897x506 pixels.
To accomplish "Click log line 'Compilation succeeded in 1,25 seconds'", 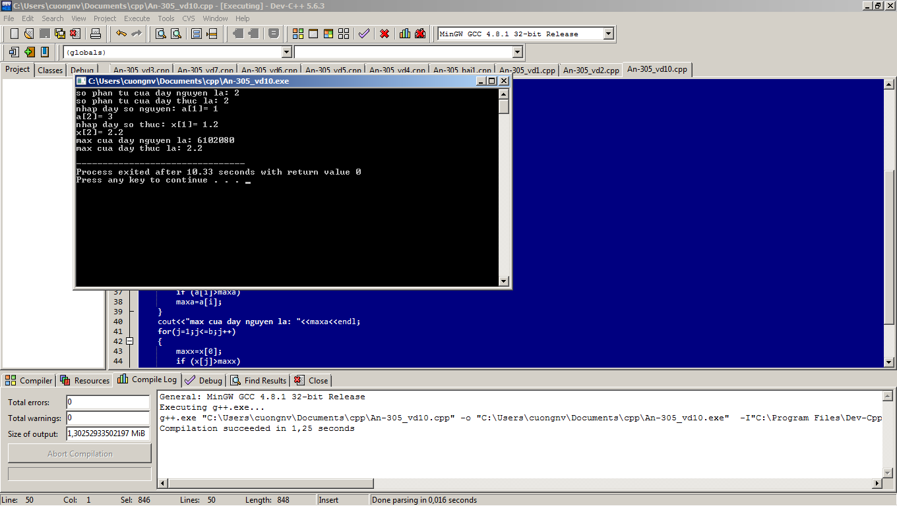I will pyautogui.click(x=257, y=428).
